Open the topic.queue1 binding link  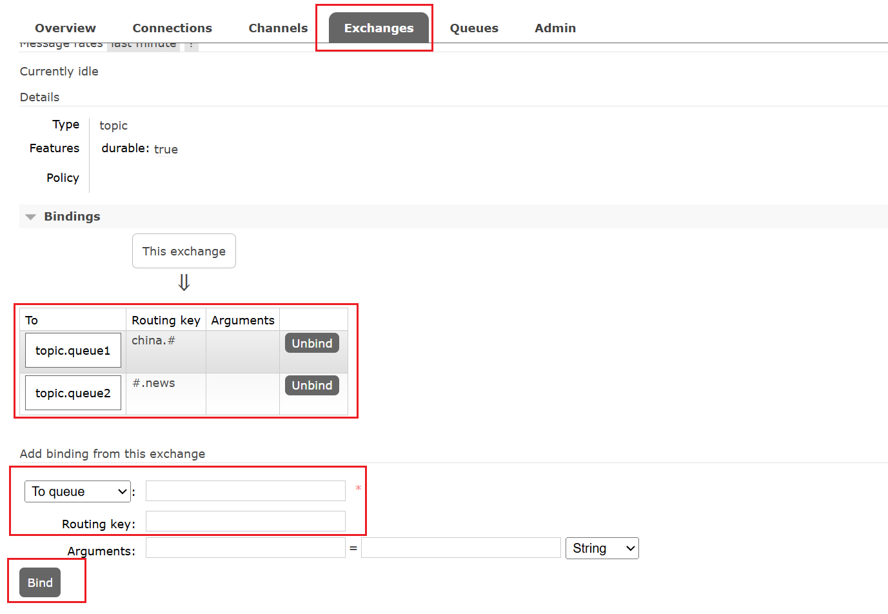click(x=73, y=350)
